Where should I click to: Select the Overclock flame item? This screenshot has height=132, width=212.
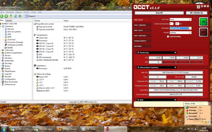pos(11,40)
